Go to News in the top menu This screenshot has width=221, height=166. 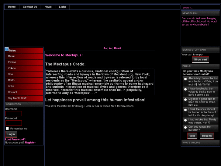click(48, 7)
